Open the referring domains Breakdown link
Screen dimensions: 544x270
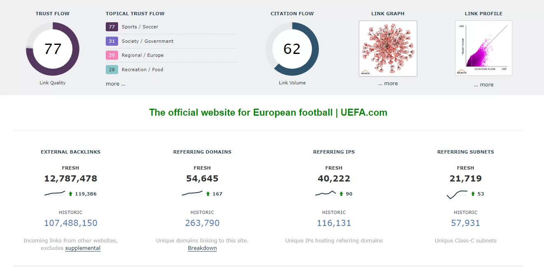tap(202, 248)
